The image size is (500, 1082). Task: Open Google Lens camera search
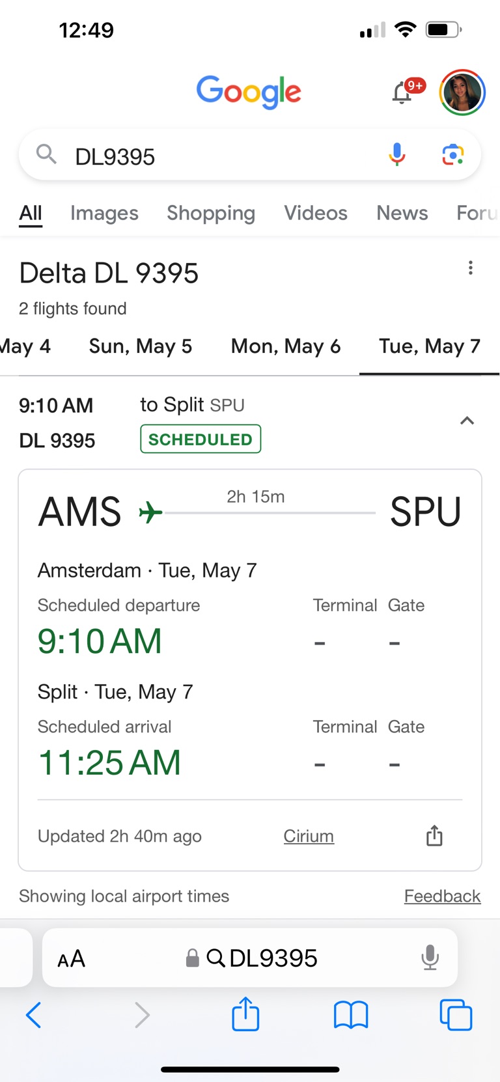click(452, 155)
